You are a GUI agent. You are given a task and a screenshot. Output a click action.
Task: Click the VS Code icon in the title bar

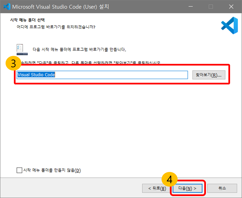pos(7,7)
